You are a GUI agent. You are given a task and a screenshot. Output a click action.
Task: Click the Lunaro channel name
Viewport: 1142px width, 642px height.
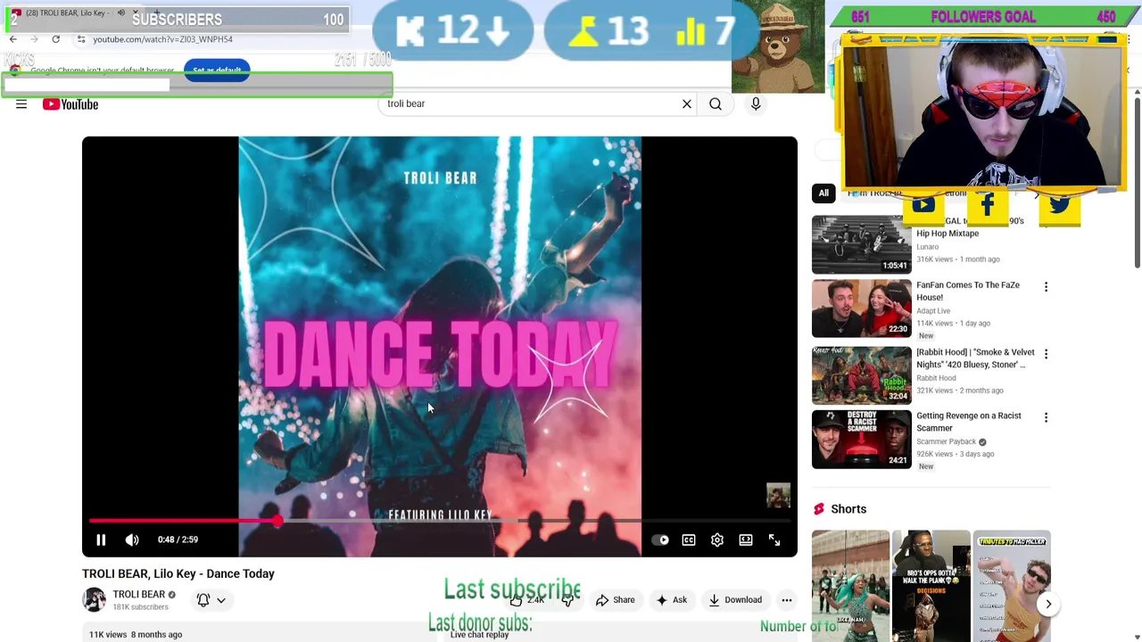(x=927, y=247)
